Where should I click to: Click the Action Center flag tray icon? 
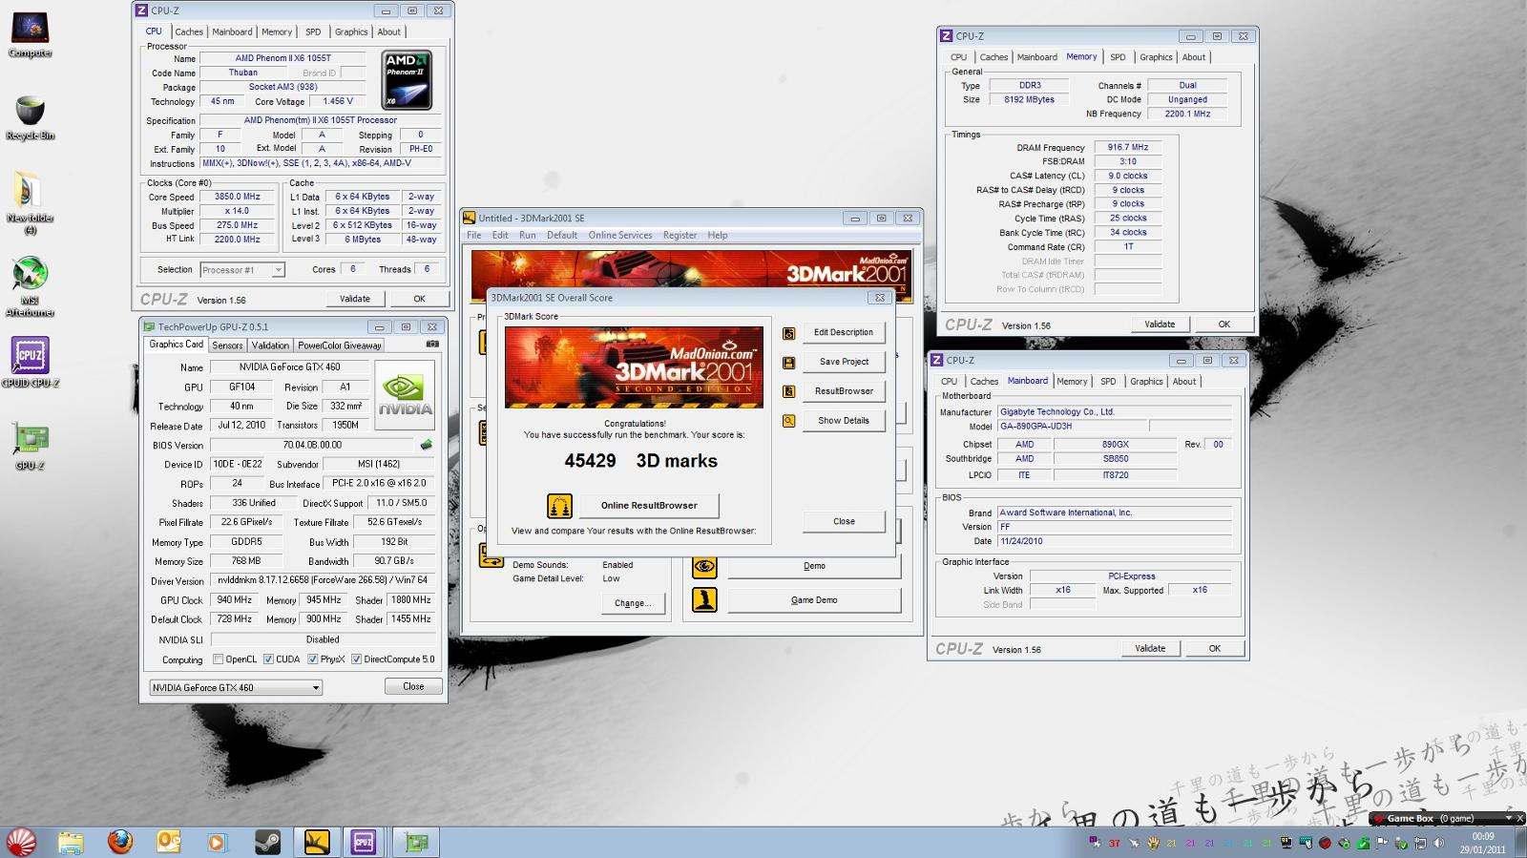(1382, 844)
